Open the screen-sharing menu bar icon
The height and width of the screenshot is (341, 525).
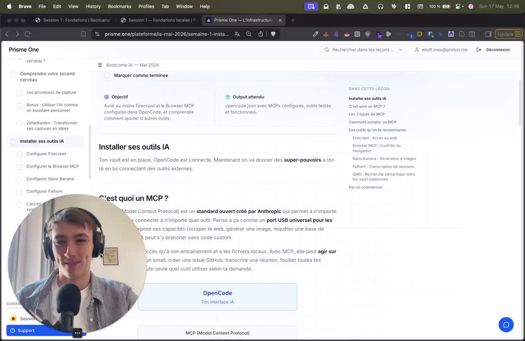pos(311,6)
